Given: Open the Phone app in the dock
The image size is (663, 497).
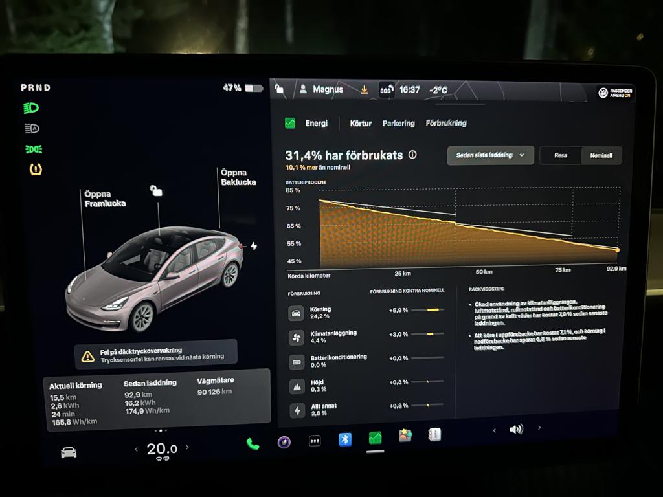Looking at the screenshot, I should (x=253, y=443).
